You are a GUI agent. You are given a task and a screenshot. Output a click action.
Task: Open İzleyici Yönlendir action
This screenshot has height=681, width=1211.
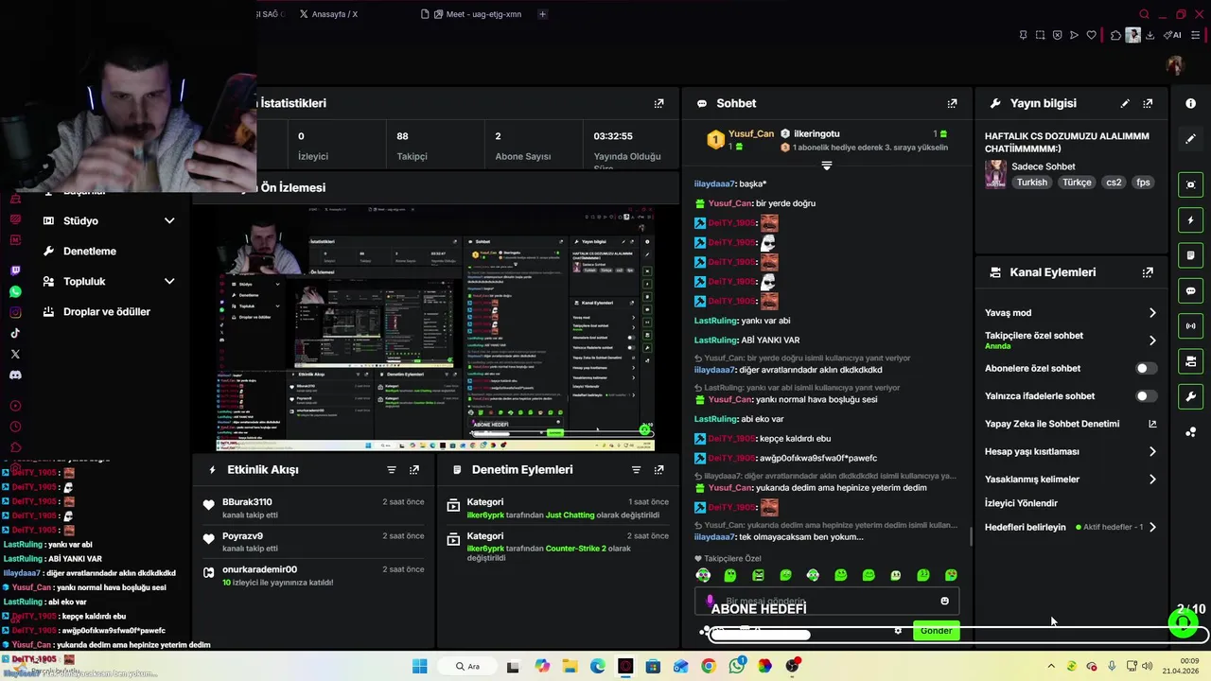click(1021, 503)
